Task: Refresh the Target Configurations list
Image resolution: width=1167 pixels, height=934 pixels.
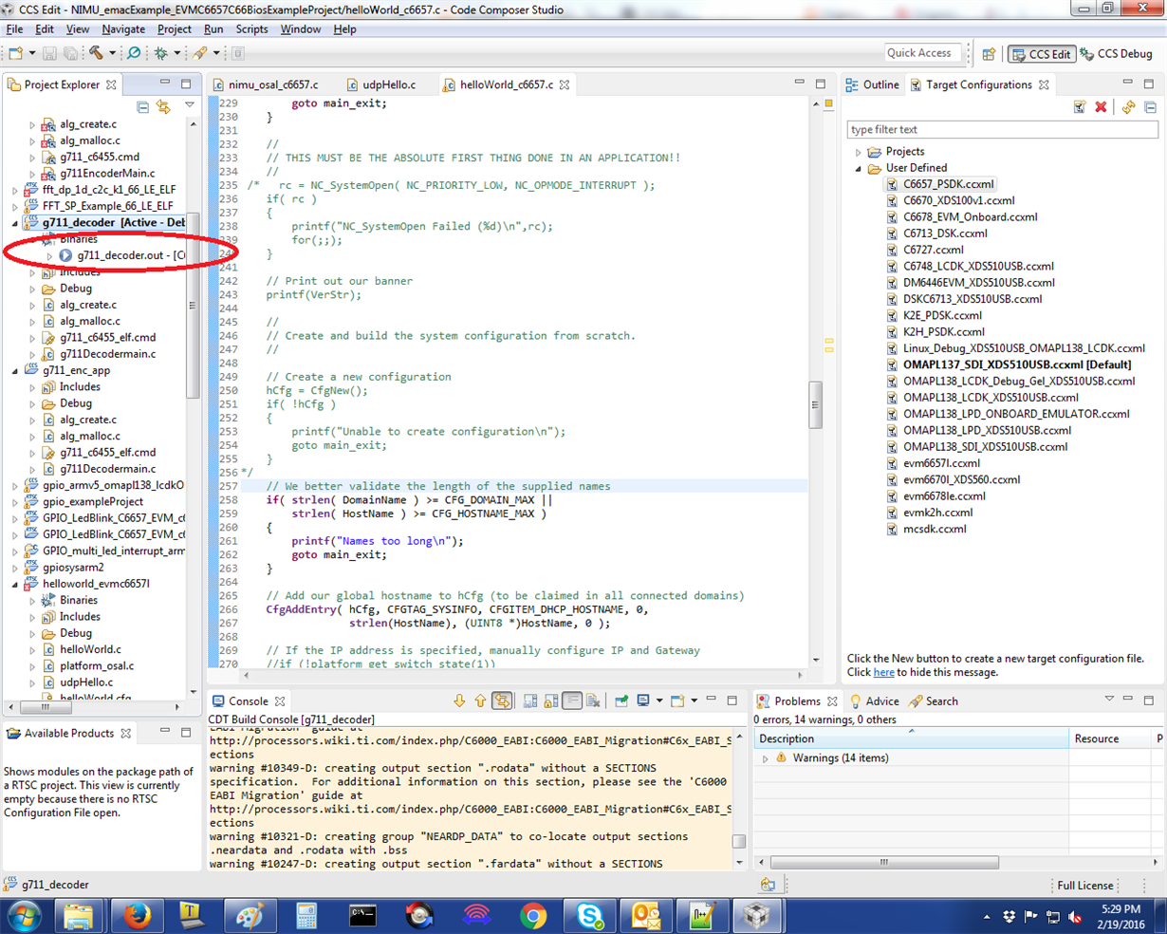Action: tap(1128, 107)
